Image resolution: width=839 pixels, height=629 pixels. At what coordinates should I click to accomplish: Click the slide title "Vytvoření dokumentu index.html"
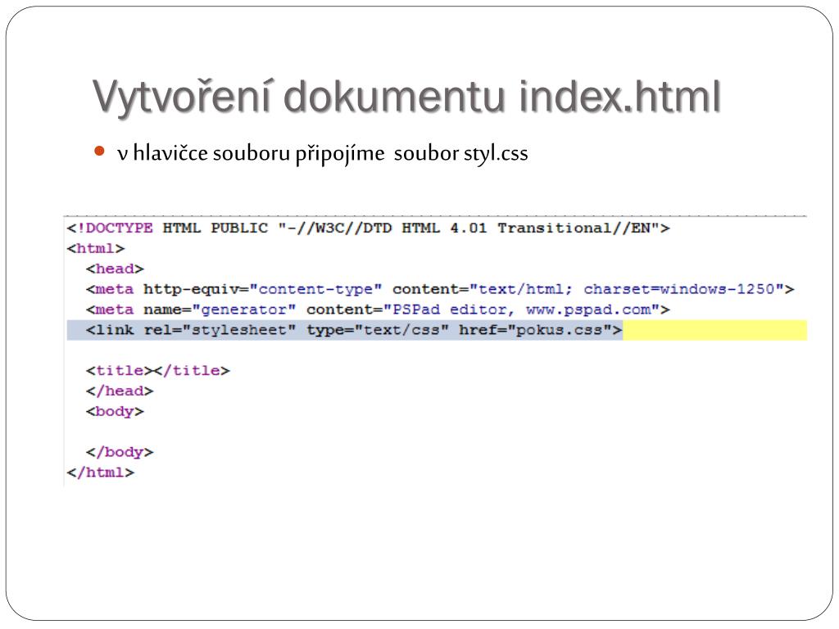pos(406,97)
